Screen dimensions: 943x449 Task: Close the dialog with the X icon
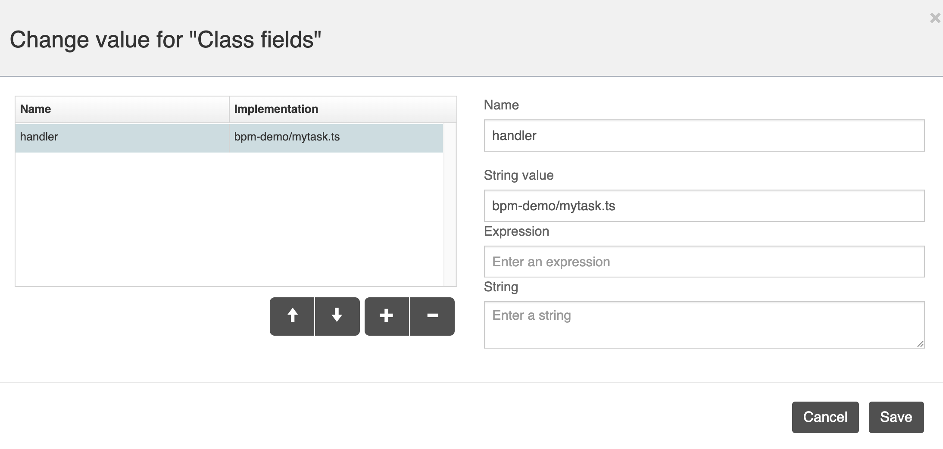[934, 18]
